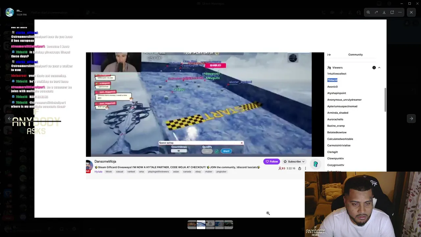Click viewer Clownpunktv
This screenshot has width=421, height=237.
(x=335, y=158)
